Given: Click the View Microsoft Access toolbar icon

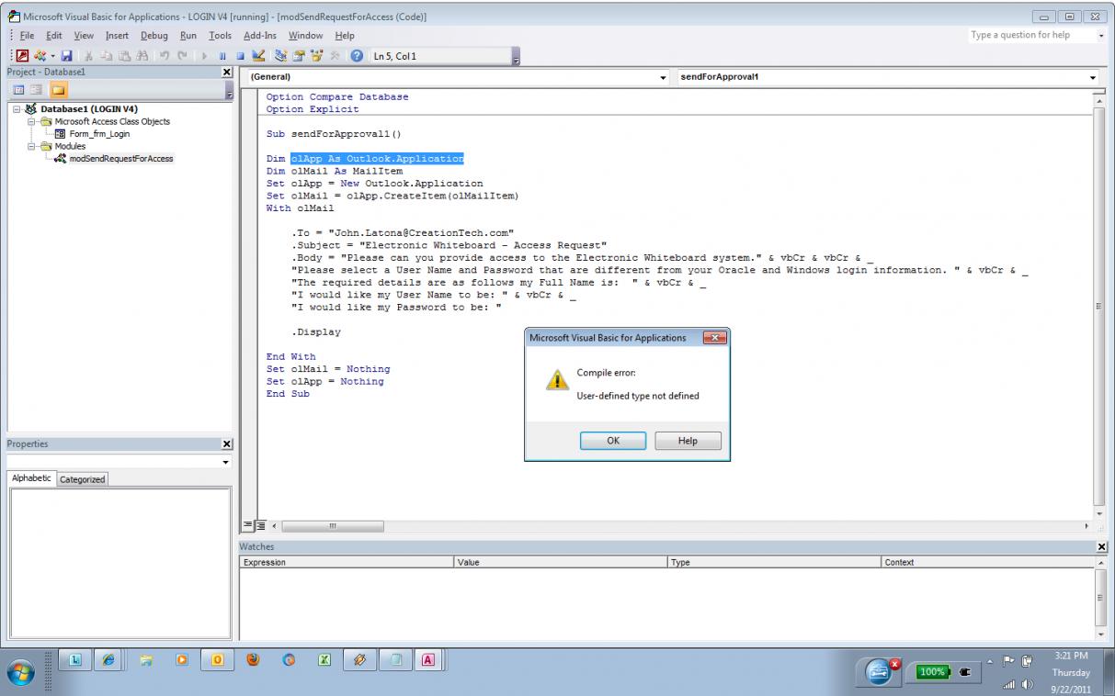Looking at the screenshot, I should 22,56.
